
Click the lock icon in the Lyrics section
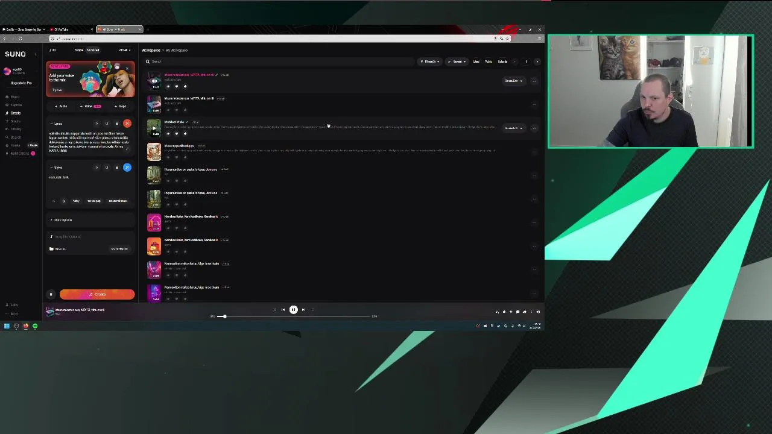116,124
